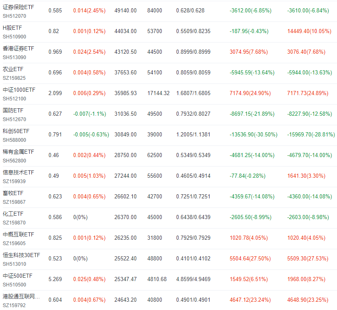337x310 pixels.
Task: Select stock code SH510900
Action: click(x=14, y=37)
